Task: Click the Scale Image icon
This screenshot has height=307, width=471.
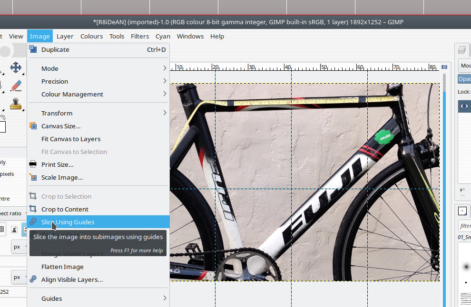Action: pos(33,177)
